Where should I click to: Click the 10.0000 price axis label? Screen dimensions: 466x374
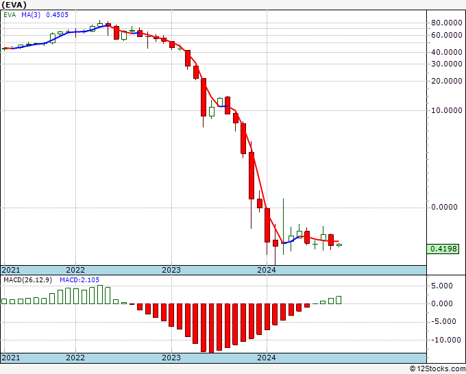coord(447,110)
